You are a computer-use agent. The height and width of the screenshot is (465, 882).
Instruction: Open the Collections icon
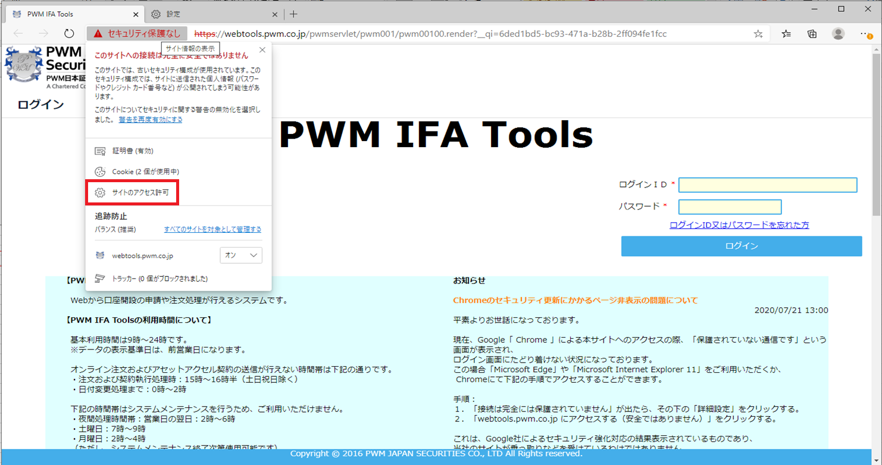tap(812, 34)
